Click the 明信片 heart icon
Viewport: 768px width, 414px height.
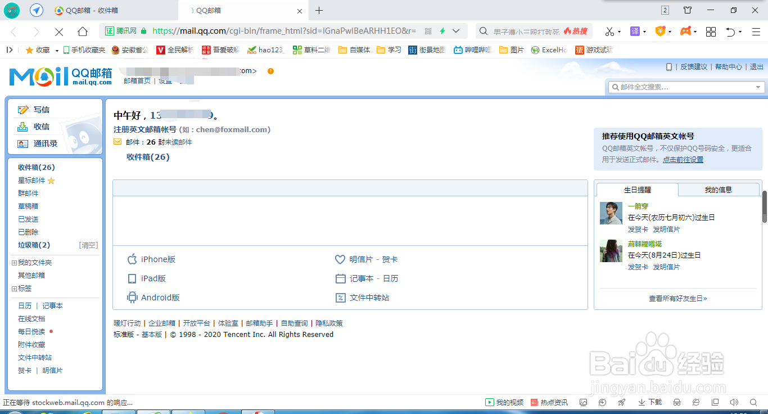[x=340, y=259]
